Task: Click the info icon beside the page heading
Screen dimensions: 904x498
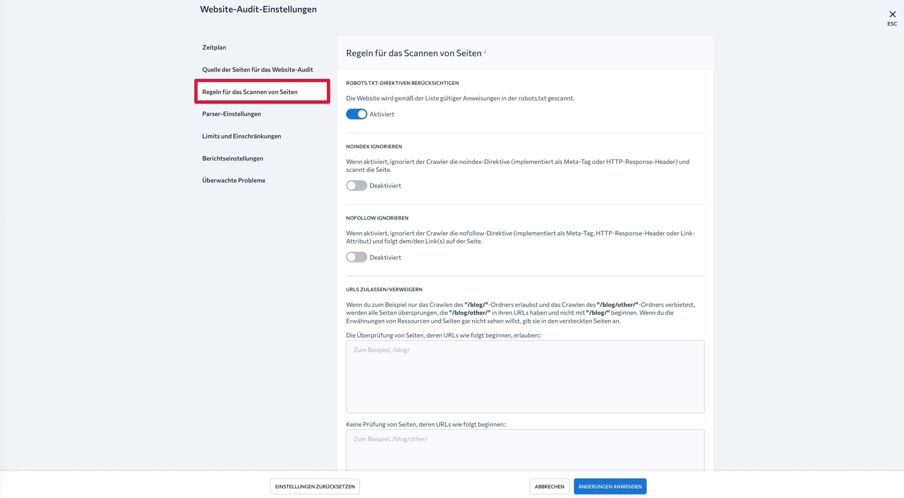Action: pos(485,52)
